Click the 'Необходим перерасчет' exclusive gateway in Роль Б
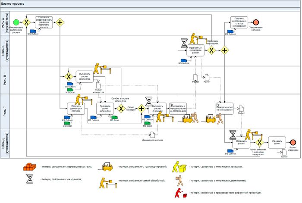Viewport: 302px width, 203px height. click(x=211, y=50)
